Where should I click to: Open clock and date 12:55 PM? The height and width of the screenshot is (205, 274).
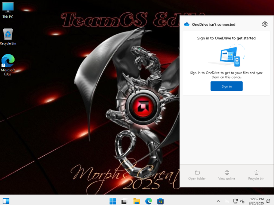click(256, 201)
